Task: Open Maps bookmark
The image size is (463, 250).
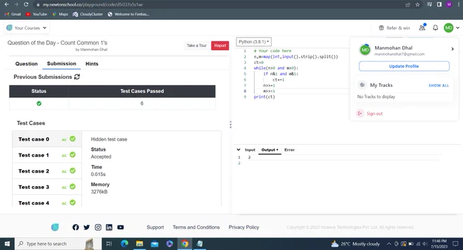Action: (x=60, y=14)
